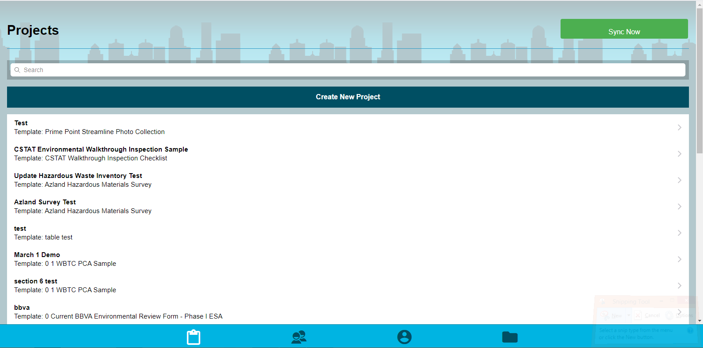
Task: Expand the Test project chevron
Action: (679, 127)
